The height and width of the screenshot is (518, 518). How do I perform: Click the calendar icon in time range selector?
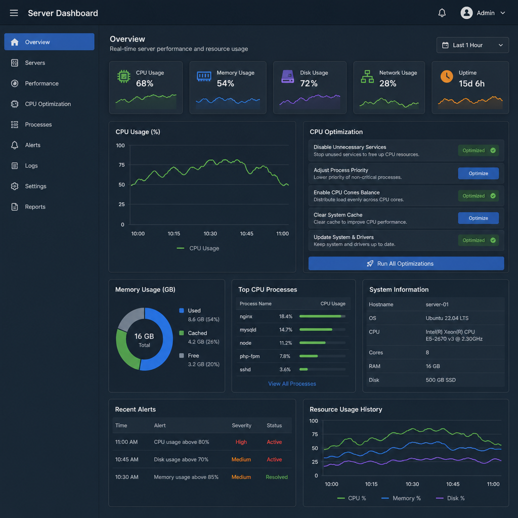(x=445, y=45)
